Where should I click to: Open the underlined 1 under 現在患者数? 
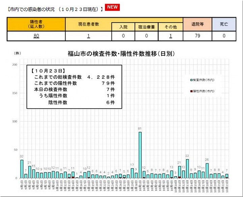pos(88,36)
